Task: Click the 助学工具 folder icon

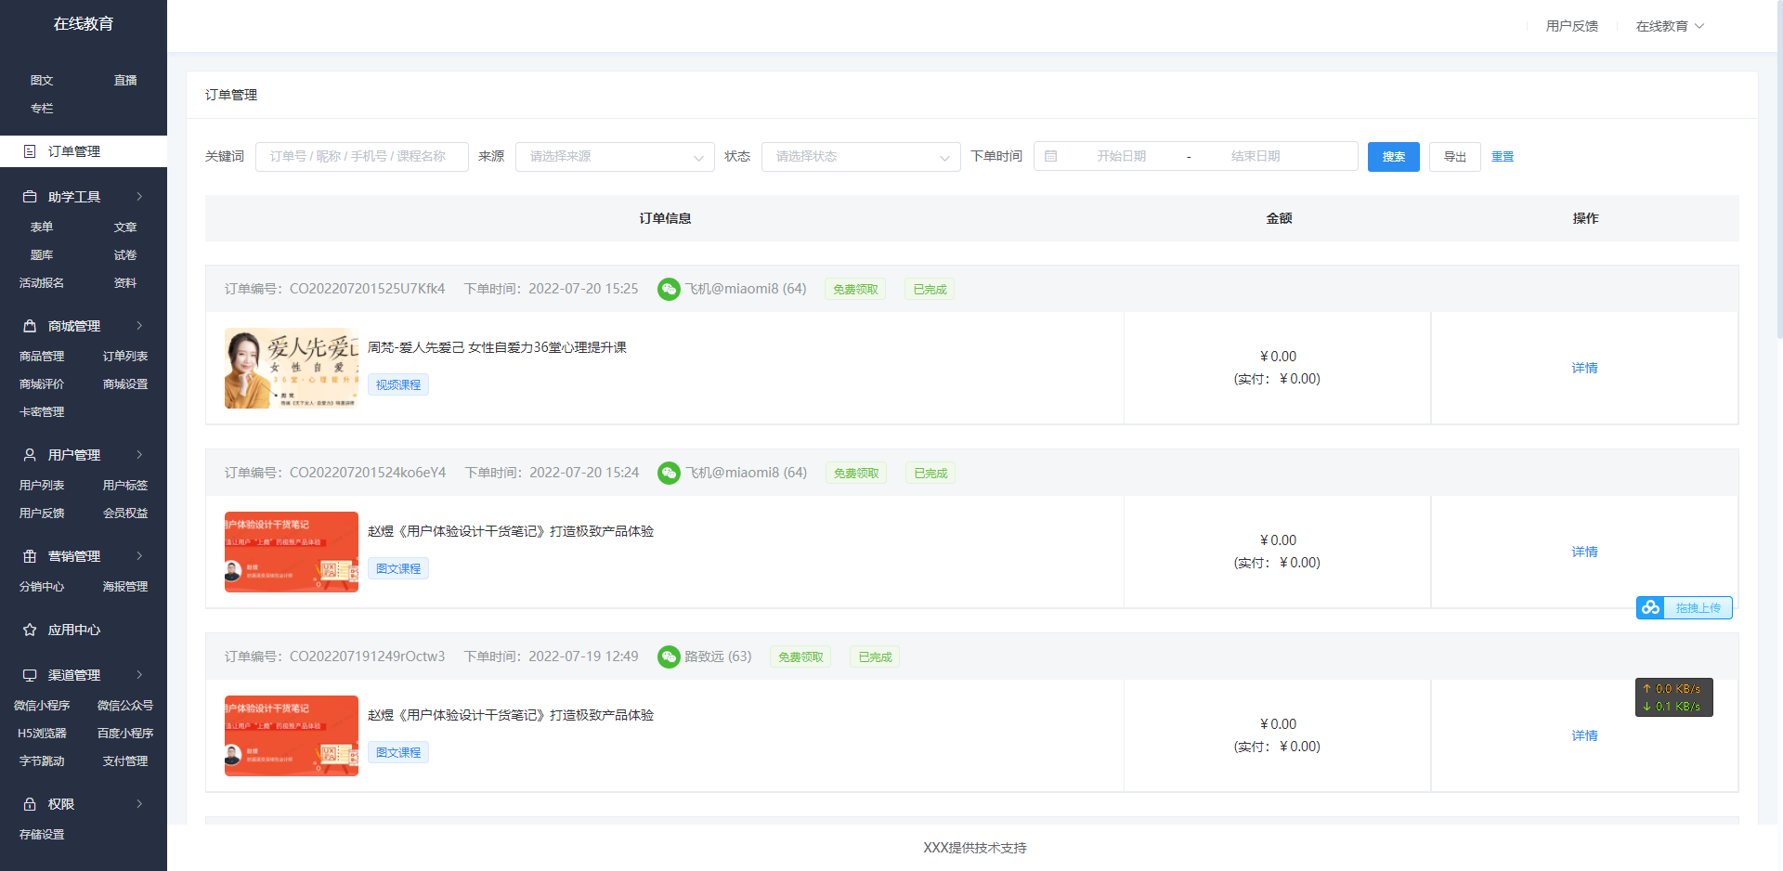Action: click(x=30, y=197)
